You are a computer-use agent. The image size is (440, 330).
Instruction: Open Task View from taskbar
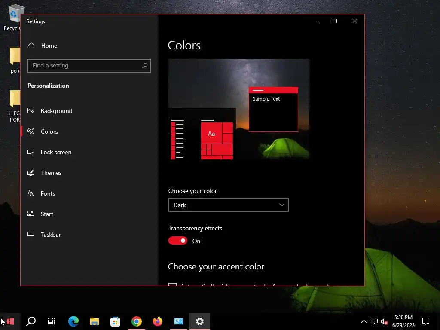click(x=52, y=321)
